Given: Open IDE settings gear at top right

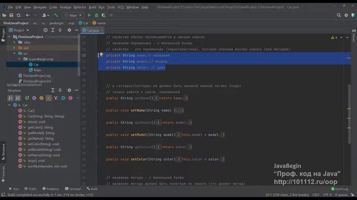Looking at the screenshot, I should [346, 15].
